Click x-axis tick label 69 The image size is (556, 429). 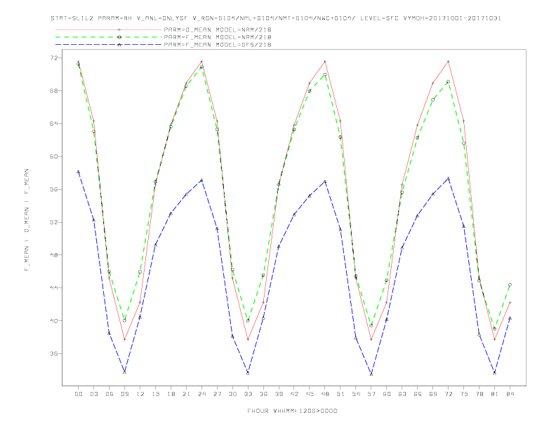tap(433, 394)
